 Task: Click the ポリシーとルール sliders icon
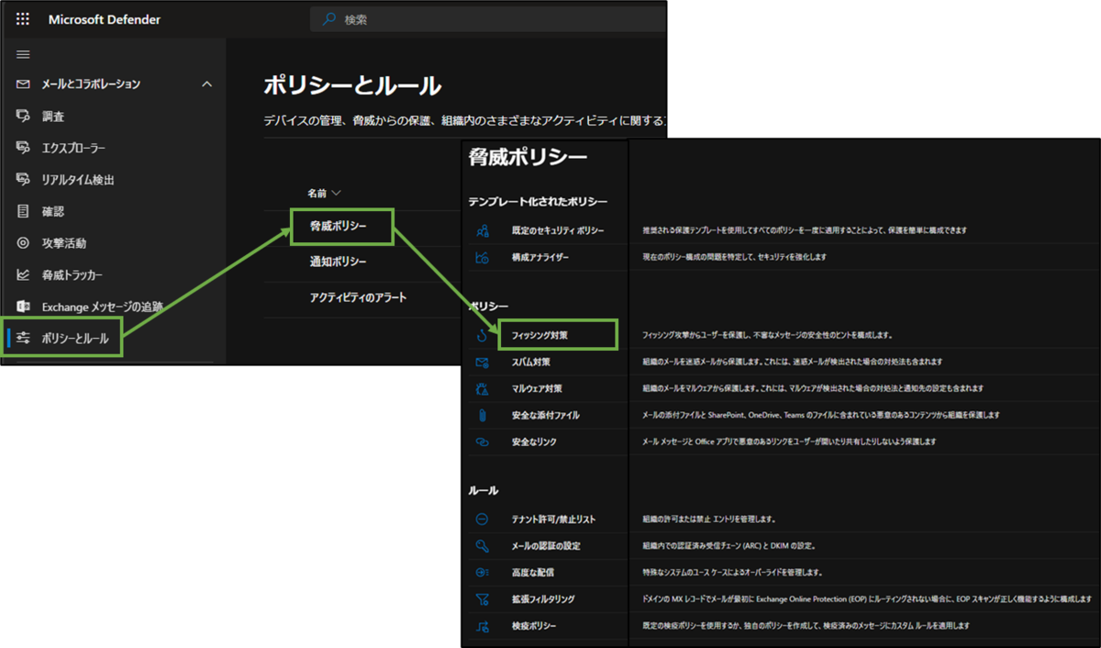[23, 339]
